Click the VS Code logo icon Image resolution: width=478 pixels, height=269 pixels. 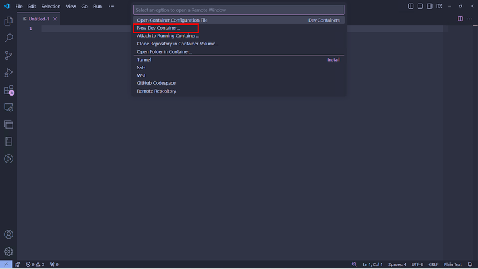pos(7,6)
